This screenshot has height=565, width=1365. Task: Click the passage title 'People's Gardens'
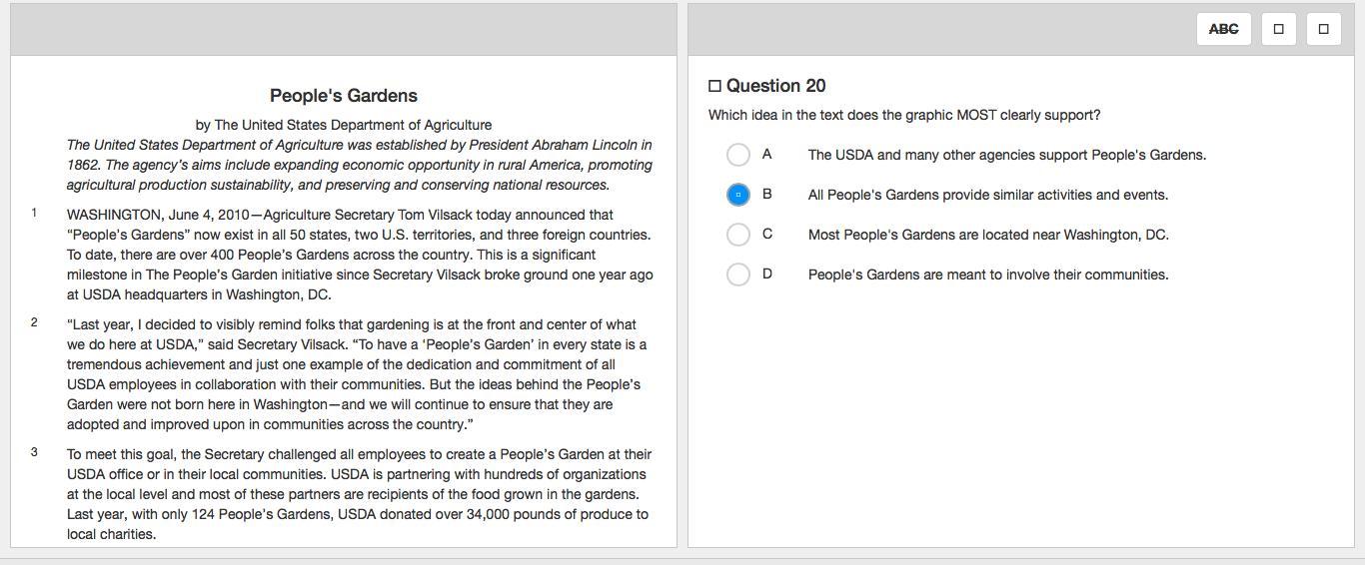pos(344,96)
